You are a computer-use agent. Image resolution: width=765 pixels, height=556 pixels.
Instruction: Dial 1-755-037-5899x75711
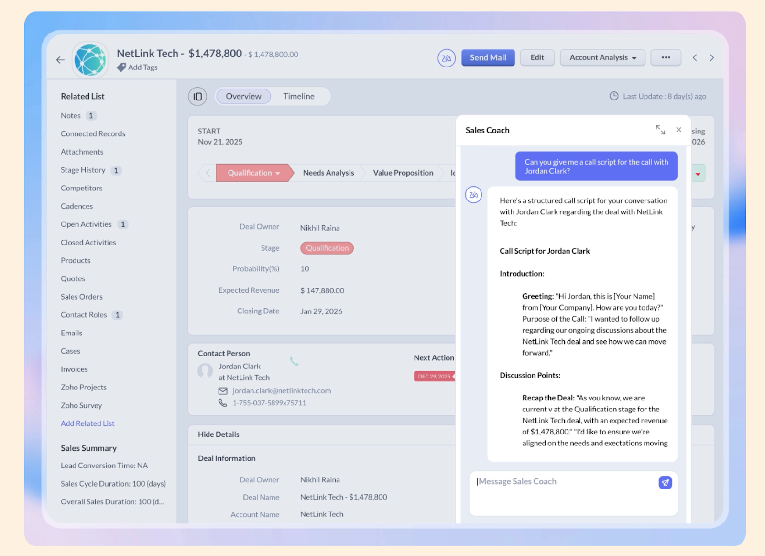tap(269, 403)
